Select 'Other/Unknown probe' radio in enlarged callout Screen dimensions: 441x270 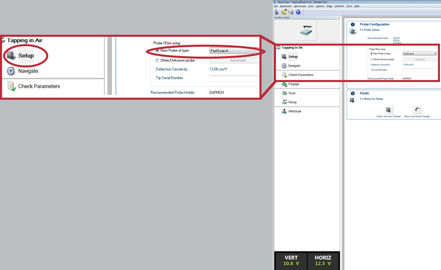tap(157, 60)
